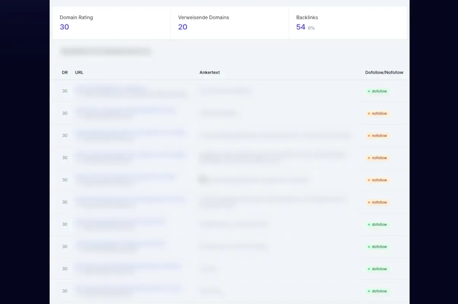The height and width of the screenshot is (304, 458).
Task: Click the Backlinks count 54
Action: (300, 27)
